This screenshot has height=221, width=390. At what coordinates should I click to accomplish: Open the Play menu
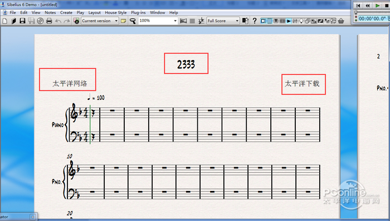(80, 12)
